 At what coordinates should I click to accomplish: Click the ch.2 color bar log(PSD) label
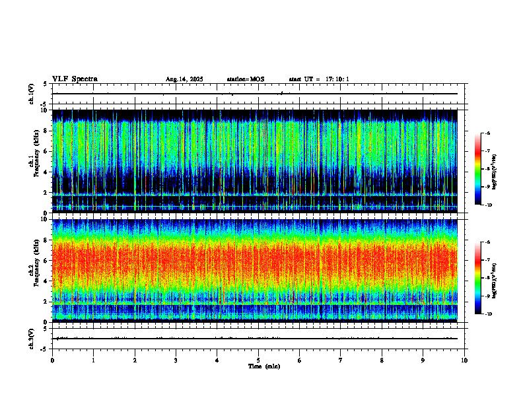495,281
